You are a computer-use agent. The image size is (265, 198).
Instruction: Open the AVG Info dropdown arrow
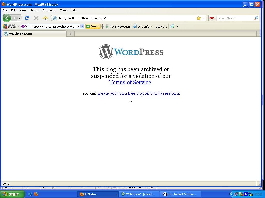pyautogui.click(x=151, y=27)
